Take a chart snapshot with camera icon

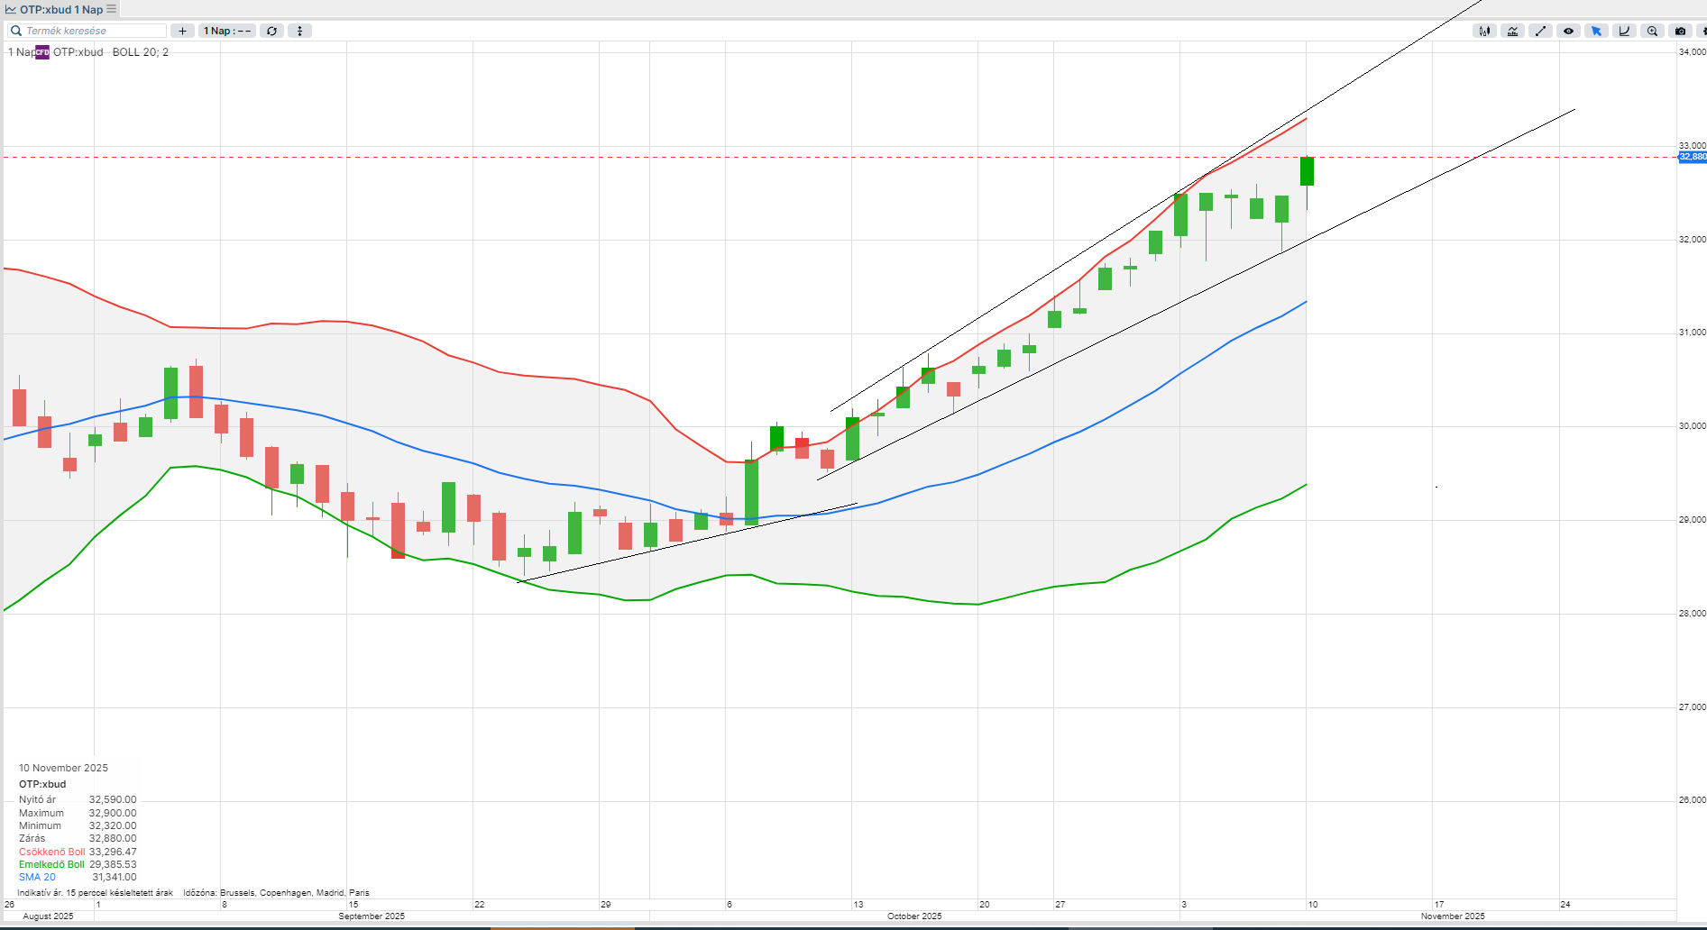(x=1680, y=31)
